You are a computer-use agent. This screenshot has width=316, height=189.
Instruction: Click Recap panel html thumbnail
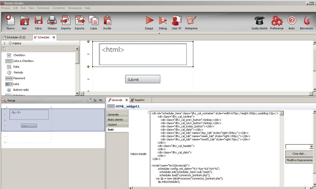29,115
